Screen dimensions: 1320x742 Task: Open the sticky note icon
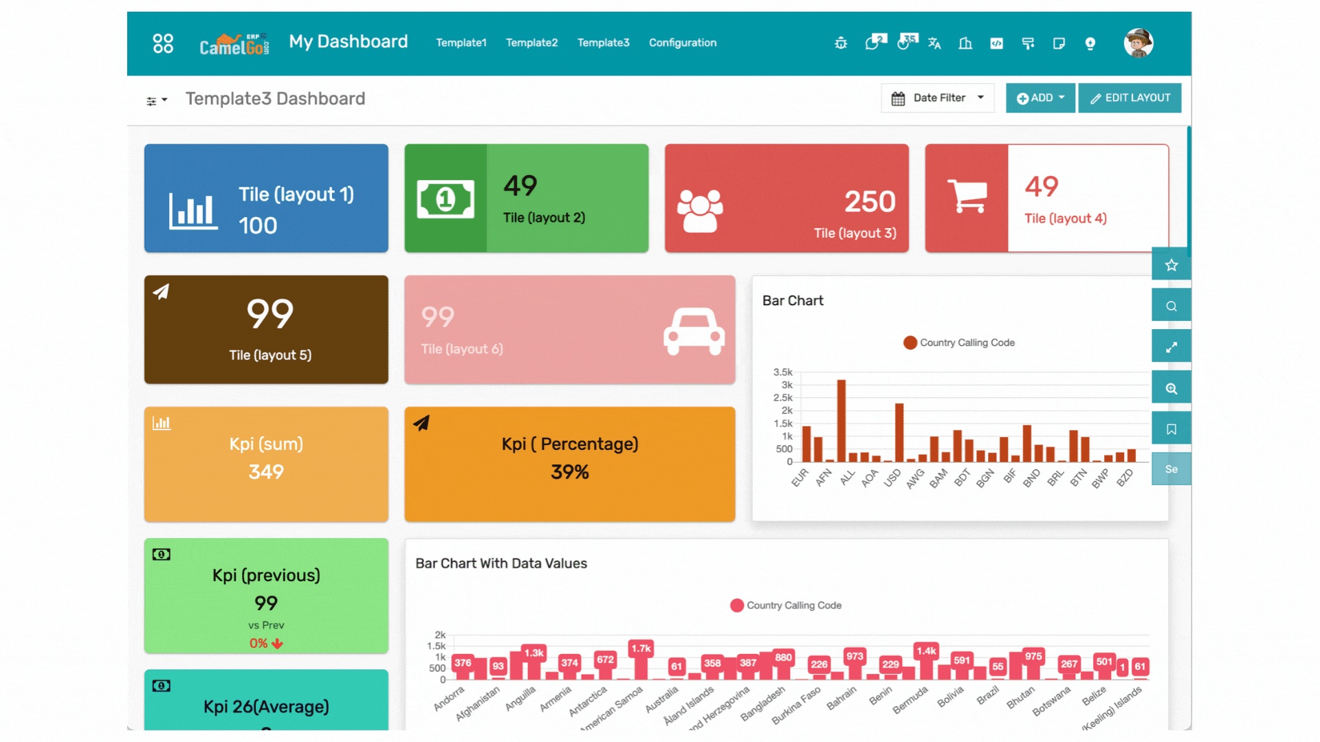click(x=1059, y=43)
